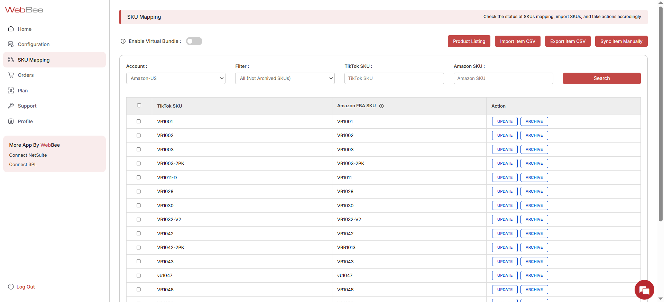Click the Connect NetSuite link

pos(28,155)
